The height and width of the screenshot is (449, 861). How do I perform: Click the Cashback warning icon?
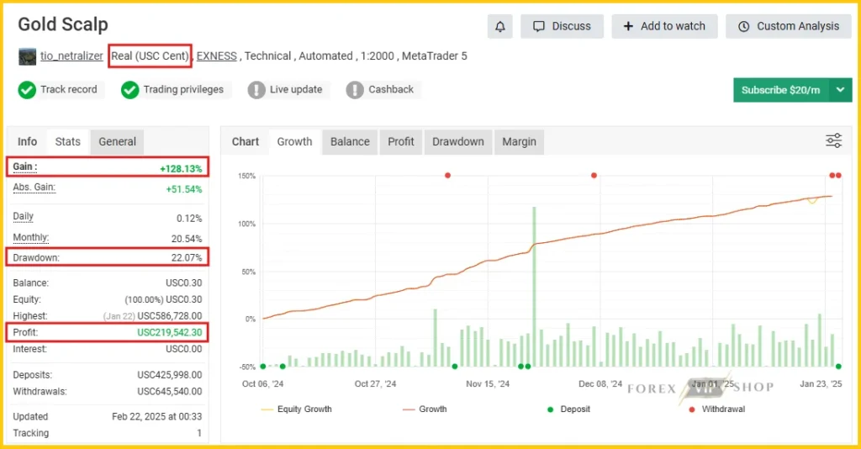pos(355,90)
